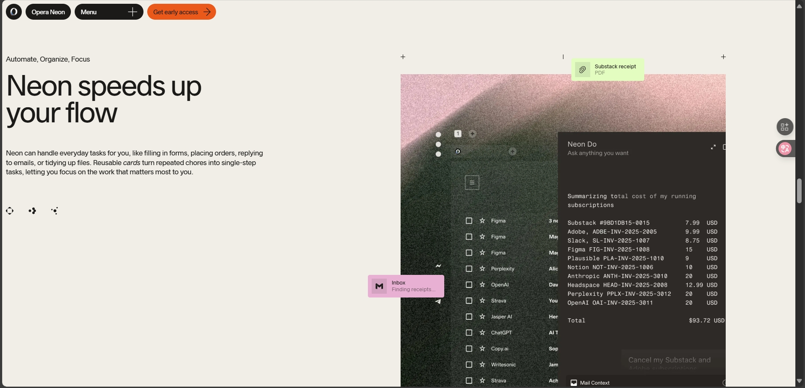805x388 pixels.
Task: Click Get early access button
Action: click(x=182, y=12)
